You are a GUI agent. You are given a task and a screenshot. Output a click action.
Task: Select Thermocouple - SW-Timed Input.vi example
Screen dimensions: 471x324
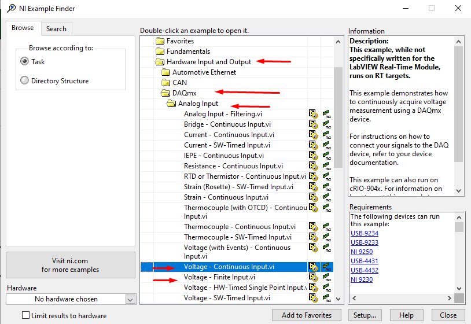[238, 237]
